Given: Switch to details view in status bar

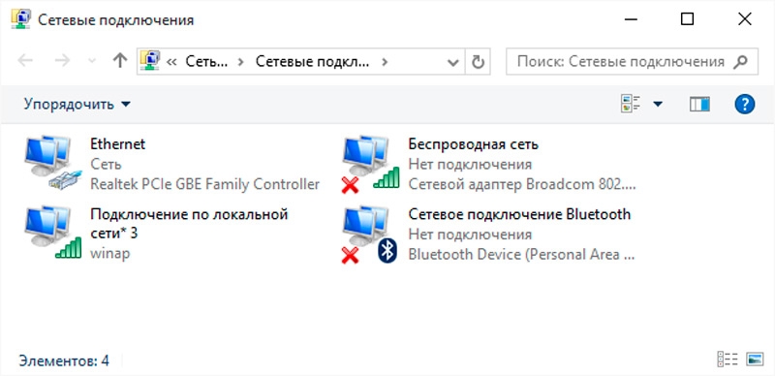Looking at the screenshot, I should pyautogui.click(x=728, y=360).
